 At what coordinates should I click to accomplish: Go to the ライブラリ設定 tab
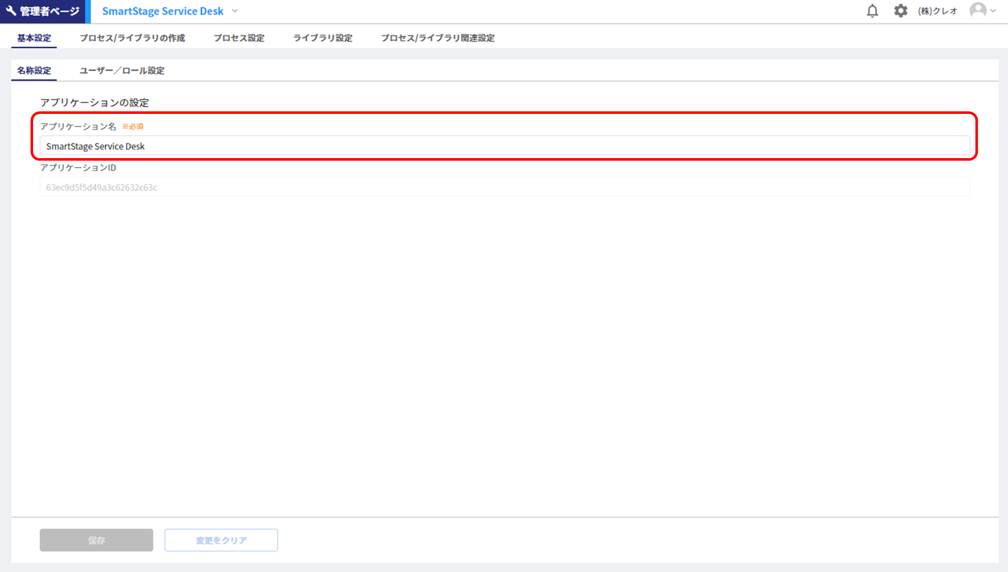323,38
